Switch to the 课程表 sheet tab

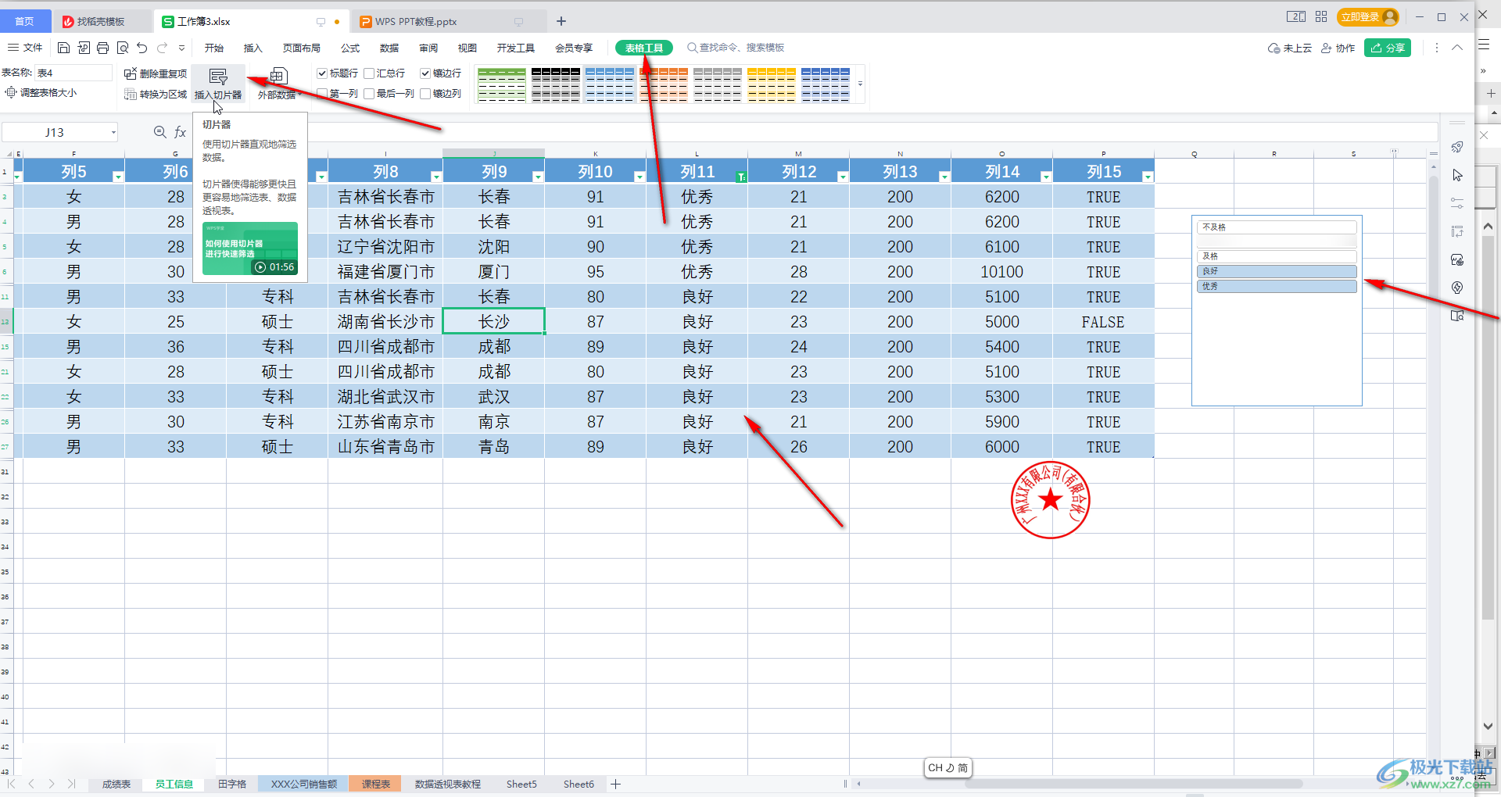(376, 784)
